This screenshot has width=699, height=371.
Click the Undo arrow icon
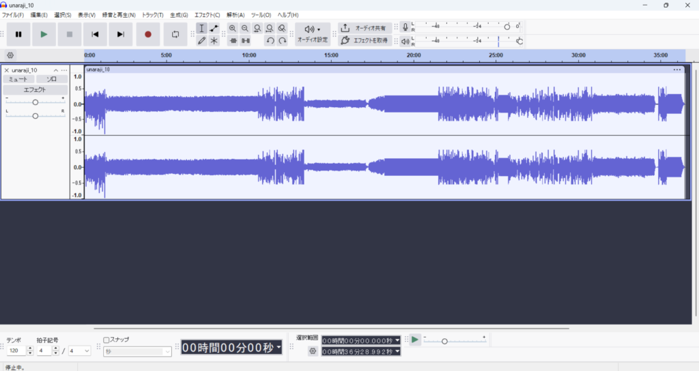pos(270,41)
